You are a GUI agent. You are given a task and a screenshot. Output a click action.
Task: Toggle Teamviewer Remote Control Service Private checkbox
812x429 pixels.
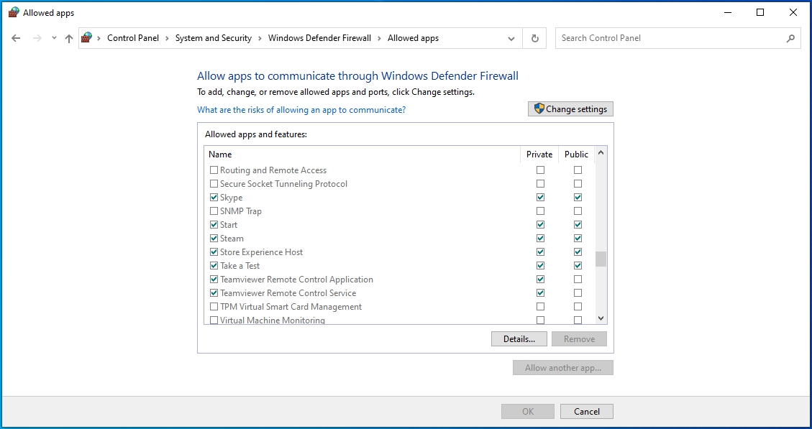pos(541,293)
